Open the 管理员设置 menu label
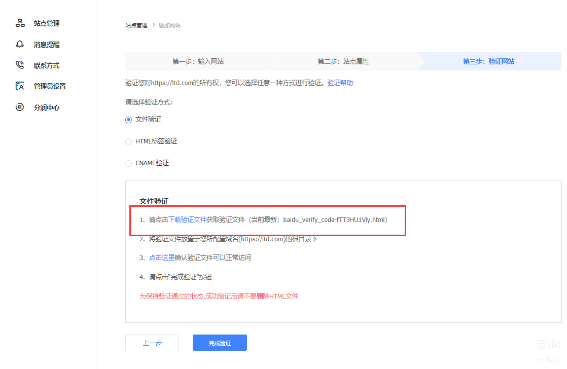This screenshot has width=567, height=369. point(50,86)
